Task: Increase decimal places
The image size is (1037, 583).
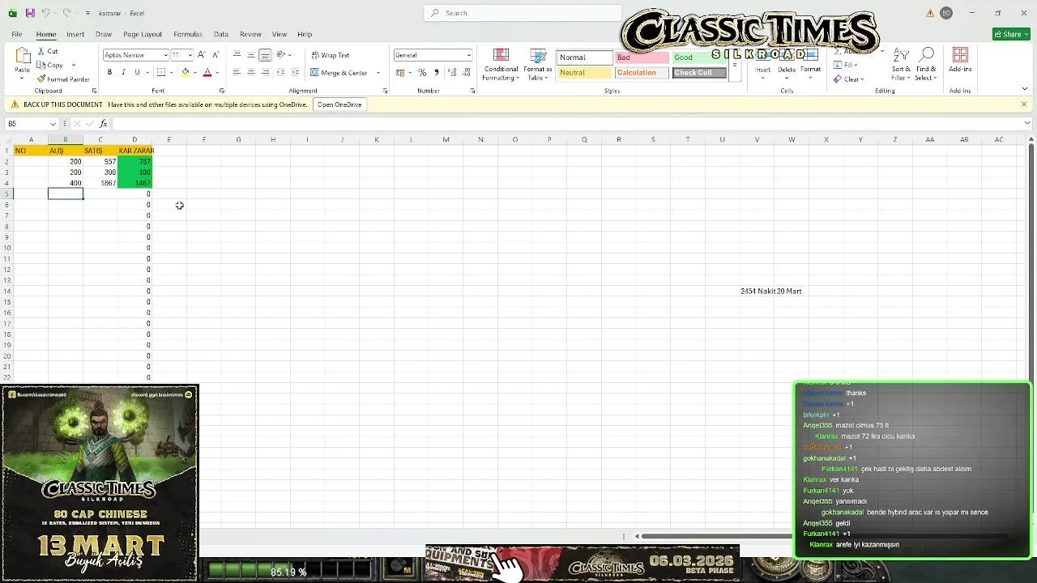Action: (452, 72)
